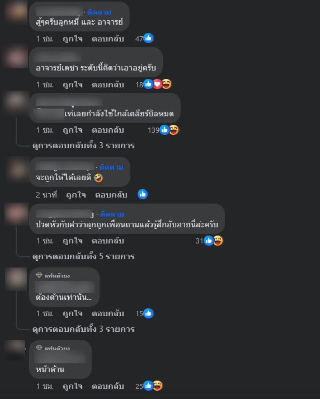Expand ดูการตอบกลับทั้ง 3 รายการ under ต้องด้านเท่านั้น
This screenshot has width=320, height=399.
(84, 329)
